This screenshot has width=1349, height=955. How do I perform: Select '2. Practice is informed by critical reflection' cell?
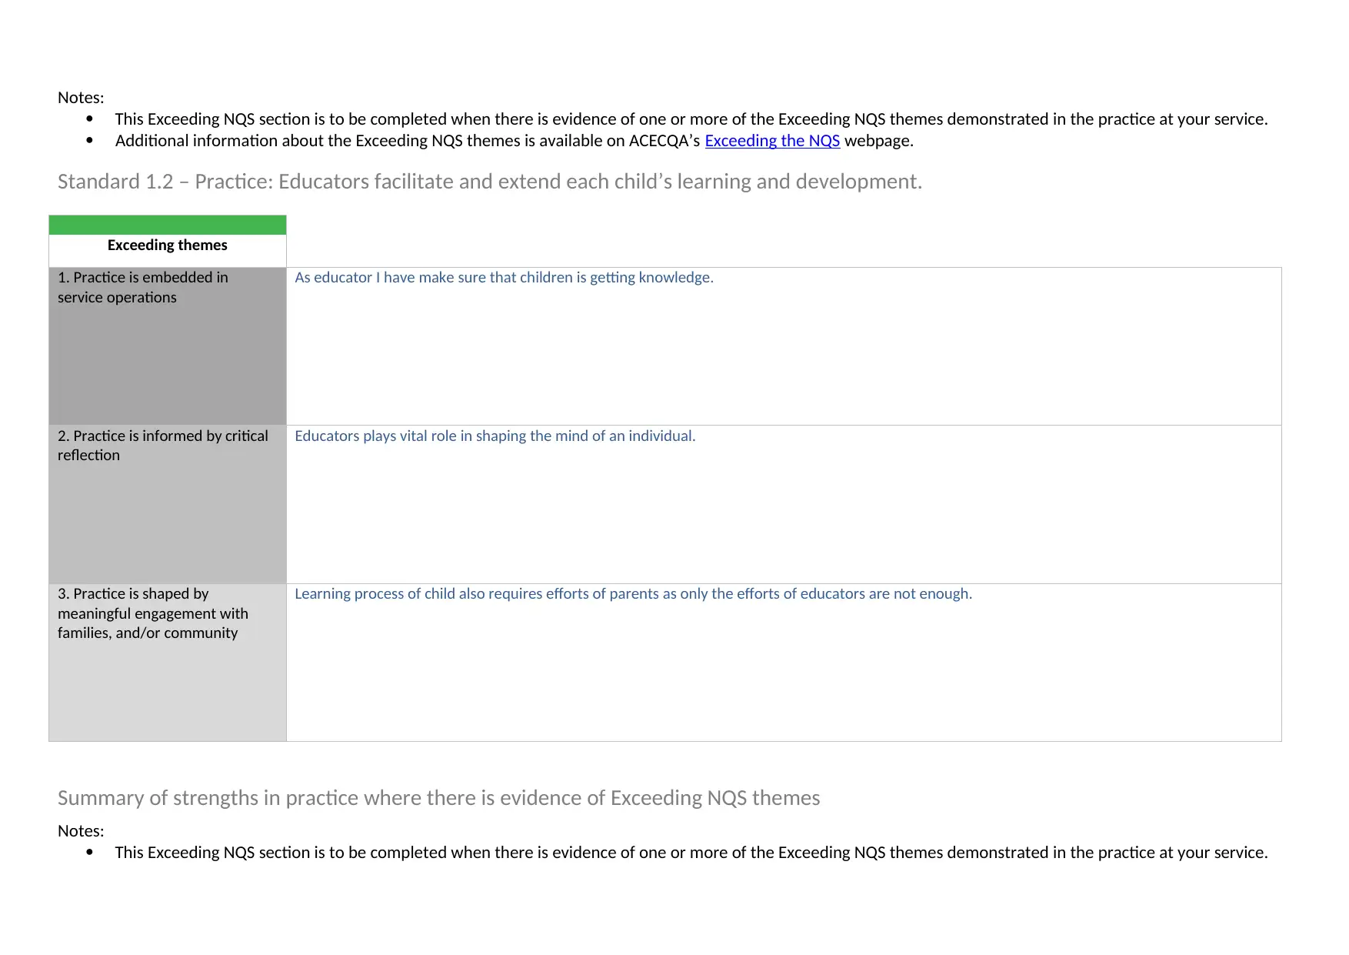pyautogui.click(x=168, y=505)
